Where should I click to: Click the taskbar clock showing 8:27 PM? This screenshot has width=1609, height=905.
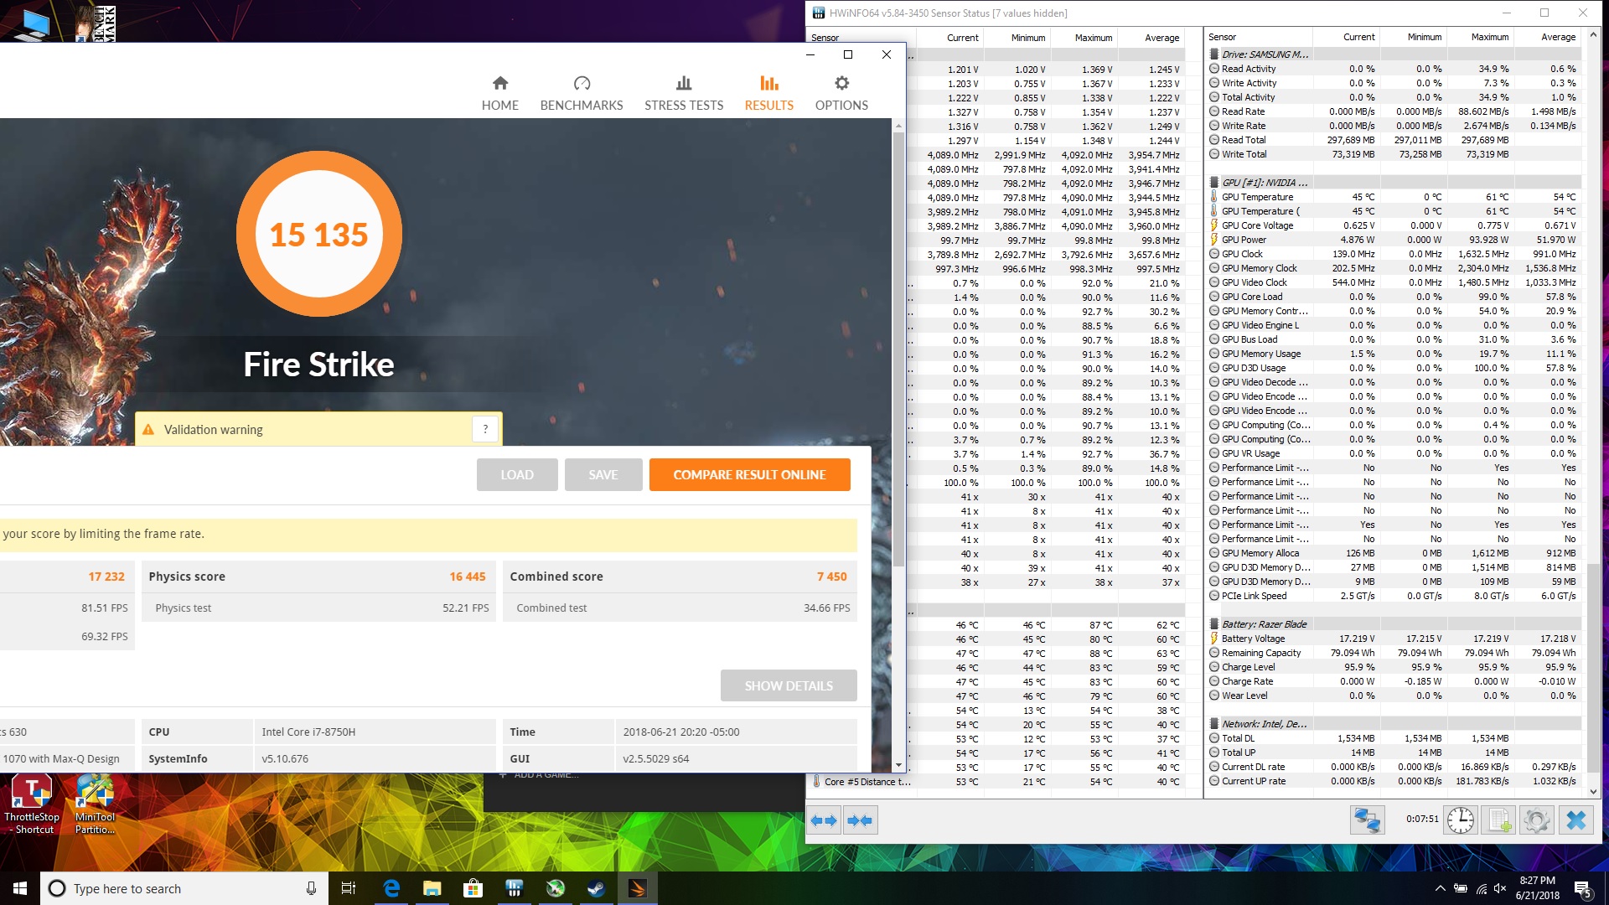(x=1538, y=888)
